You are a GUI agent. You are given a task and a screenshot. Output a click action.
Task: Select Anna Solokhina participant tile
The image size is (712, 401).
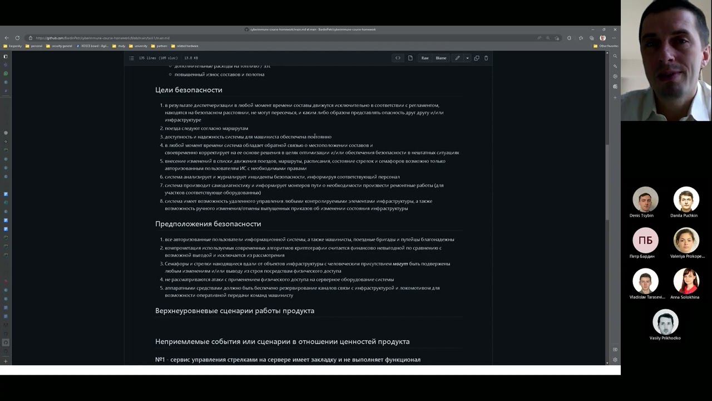coord(686,284)
